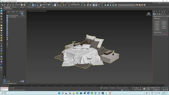Open Select by Name dialog icon

point(25,5)
